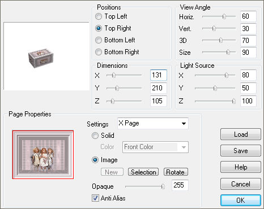The width and height of the screenshot is (264, 209).
Task: Confirm settings with OK
Action: tap(241, 200)
